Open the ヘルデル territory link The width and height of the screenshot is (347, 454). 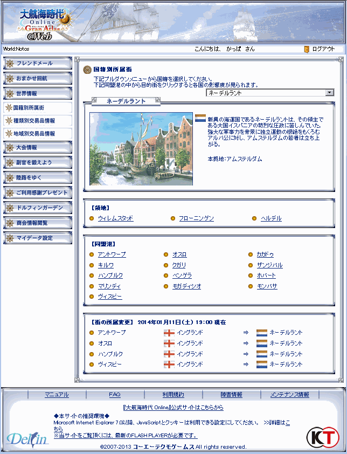point(271,218)
